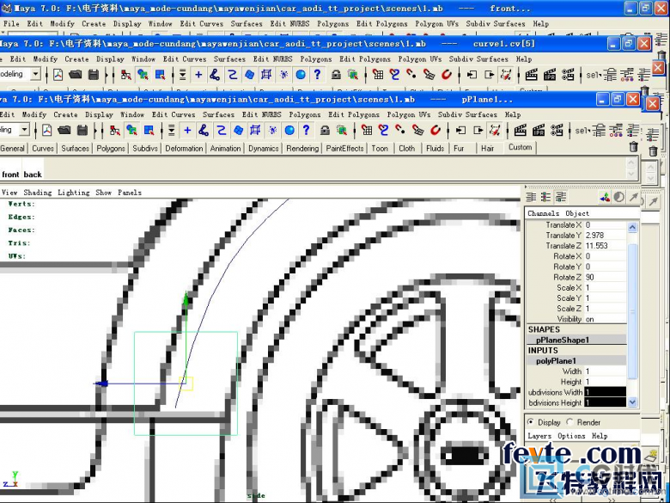Click input connections icon in front window
670x503 pixels.
[x=460, y=130]
